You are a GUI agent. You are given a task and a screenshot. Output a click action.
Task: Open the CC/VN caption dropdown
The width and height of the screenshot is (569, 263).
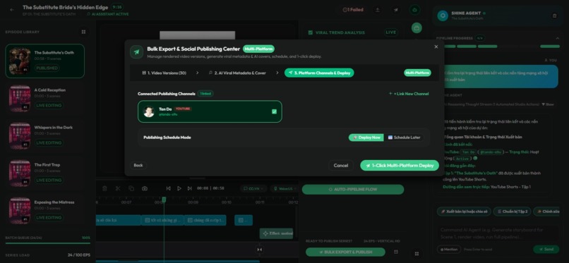coord(253,188)
